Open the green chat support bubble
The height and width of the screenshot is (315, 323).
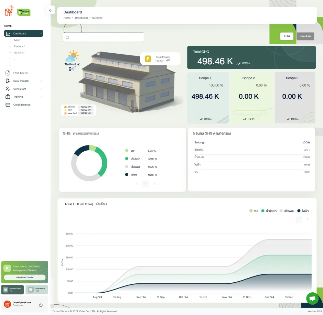pyautogui.click(x=312, y=298)
